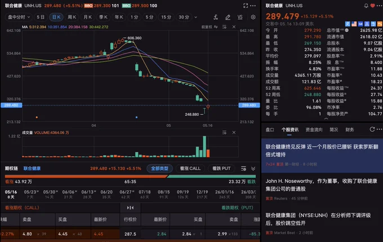Filter options by 看跌 PUT
This screenshot has width=383, height=242.
point(221,168)
